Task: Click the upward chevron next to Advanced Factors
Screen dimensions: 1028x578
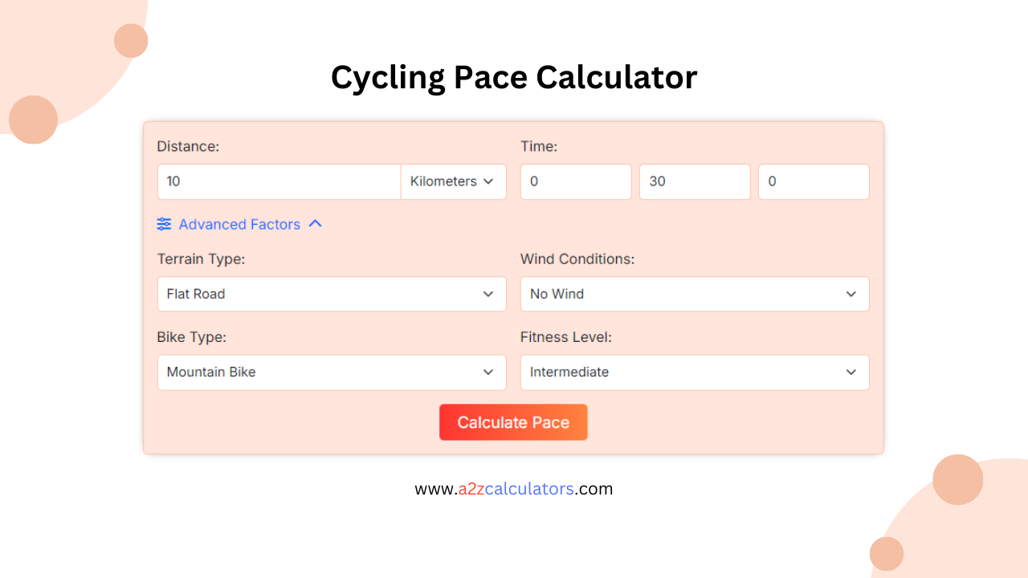Action: pos(315,224)
